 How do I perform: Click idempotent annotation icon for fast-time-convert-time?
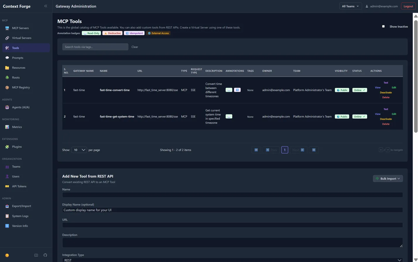[237, 90]
